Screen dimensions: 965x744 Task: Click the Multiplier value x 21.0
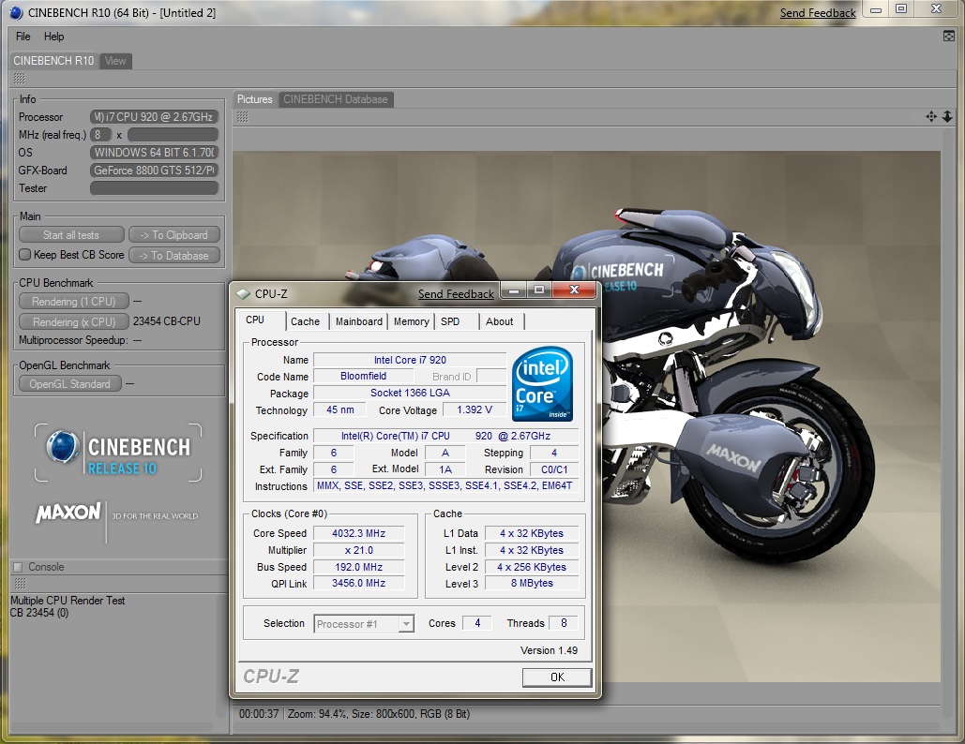point(359,550)
